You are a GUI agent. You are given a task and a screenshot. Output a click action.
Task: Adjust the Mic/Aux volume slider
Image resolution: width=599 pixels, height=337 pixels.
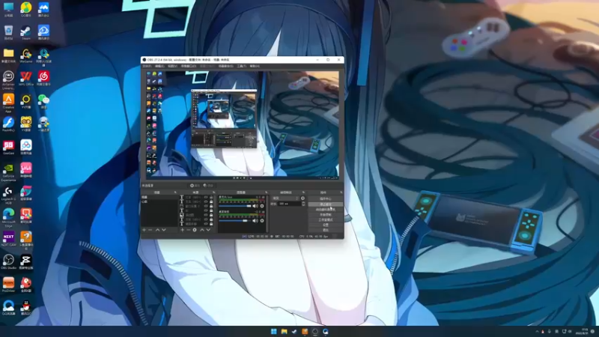tap(234, 206)
